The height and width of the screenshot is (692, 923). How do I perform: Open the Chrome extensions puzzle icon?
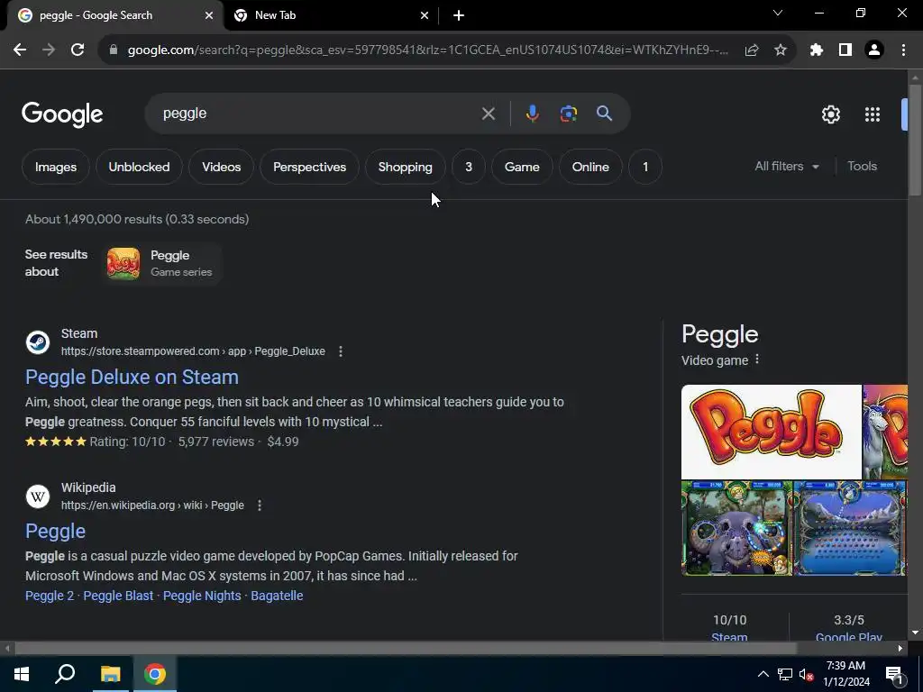coord(816,50)
